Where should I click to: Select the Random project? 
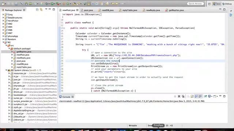[x=12, y=39]
